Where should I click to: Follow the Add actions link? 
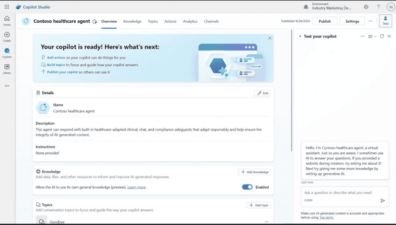click(x=56, y=57)
